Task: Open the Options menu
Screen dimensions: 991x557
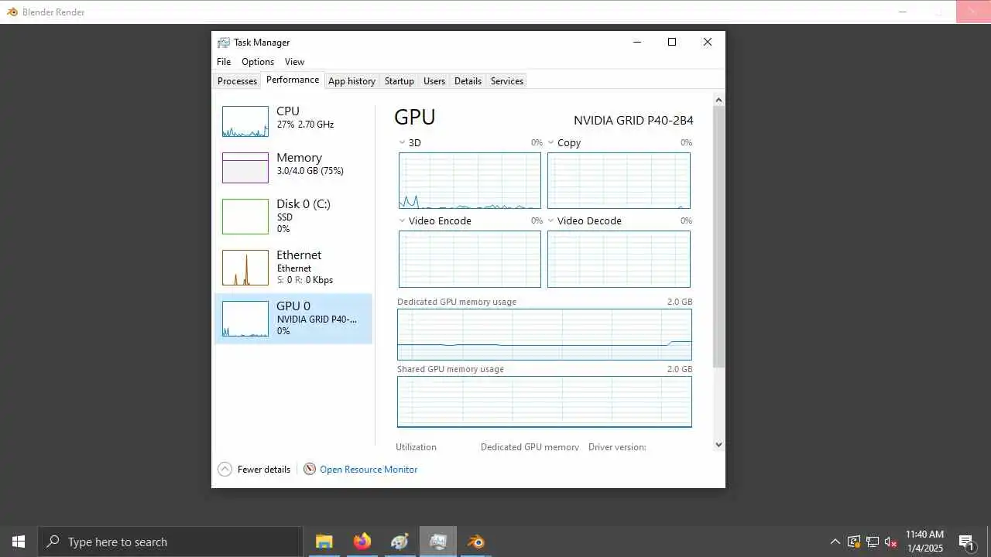Action: [x=258, y=62]
